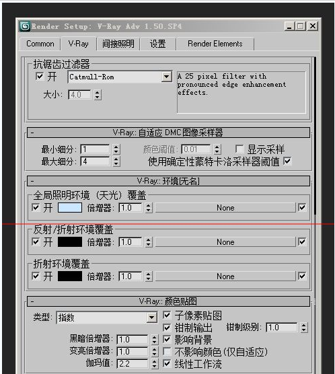Toggle the map checkbox for 反射/折射环境
The width and height of the screenshot is (335, 374).
pyautogui.click(x=302, y=241)
